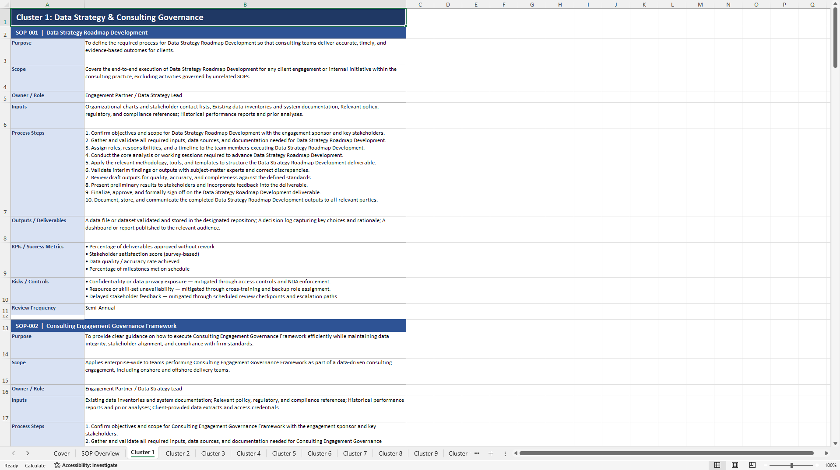840x470 pixels.
Task: Select row 1 header
Action: [x=5, y=17]
